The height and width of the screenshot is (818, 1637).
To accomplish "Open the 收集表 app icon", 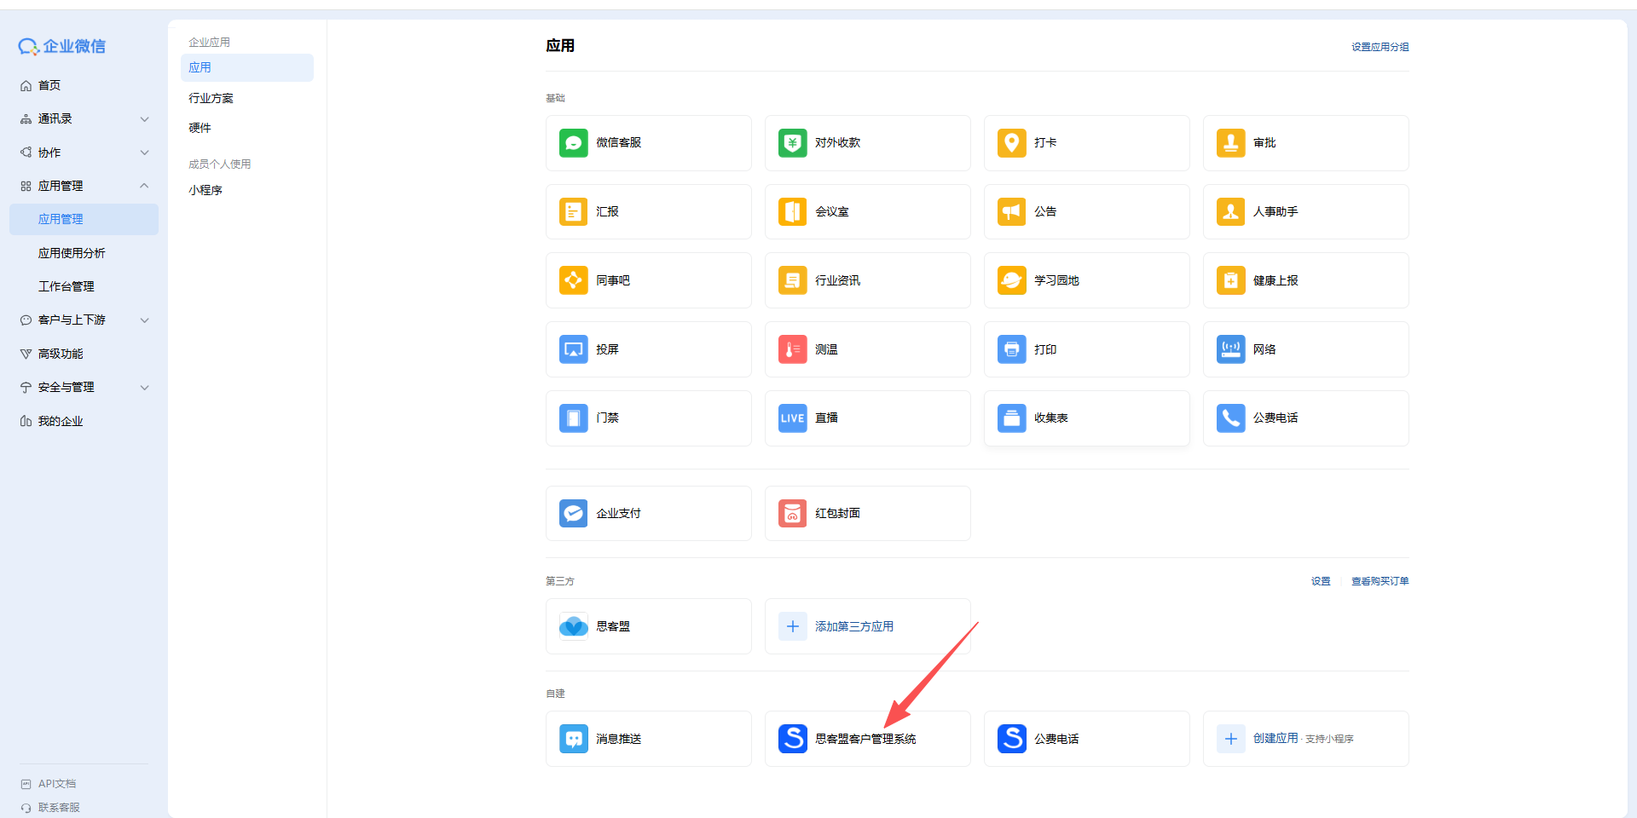I will [x=1011, y=418].
